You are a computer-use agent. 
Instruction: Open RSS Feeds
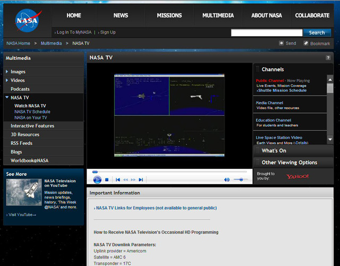click(x=21, y=143)
